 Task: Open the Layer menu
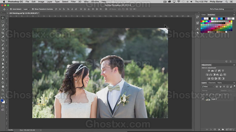pos(50,2)
